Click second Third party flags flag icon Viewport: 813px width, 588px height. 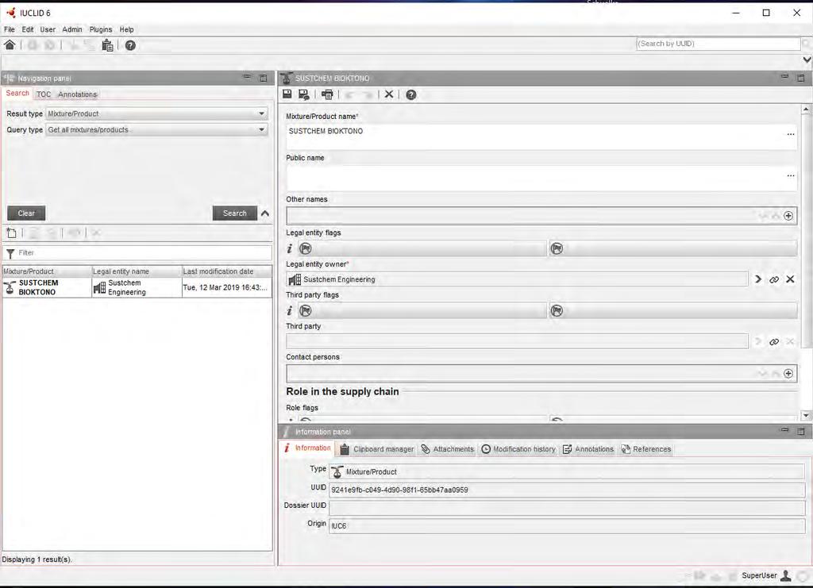(x=557, y=311)
